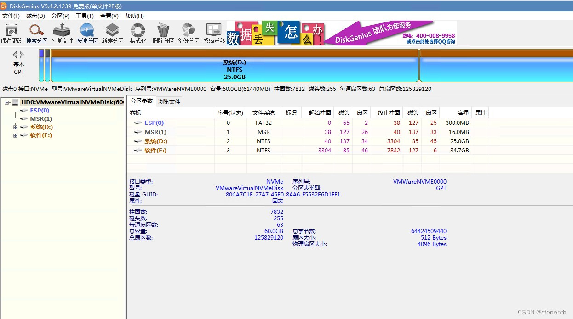Start the 快速分区 quick partition tool

[x=87, y=30]
